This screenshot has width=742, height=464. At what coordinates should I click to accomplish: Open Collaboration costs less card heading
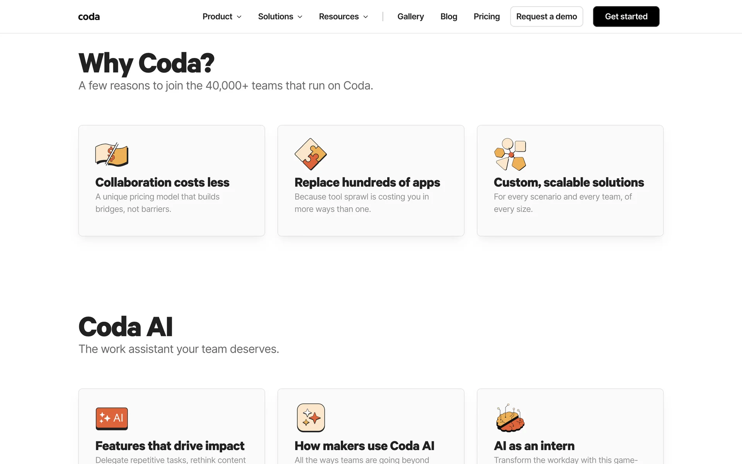coord(162,182)
